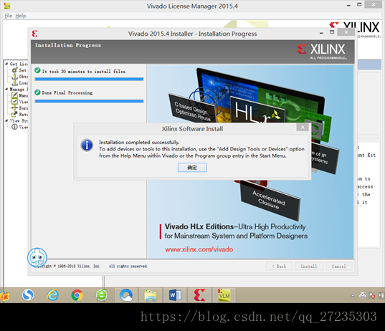Click the Xilinx logo in installer header
The height and width of the screenshot is (331, 385).
point(322,52)
